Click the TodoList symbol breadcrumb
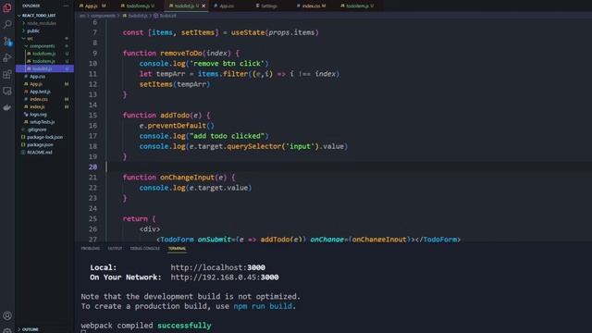The height and width of the screenshot is (333, 592). click(167, 16)
